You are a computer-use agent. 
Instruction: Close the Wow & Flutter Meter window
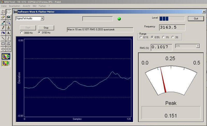(x=204, y=12)
